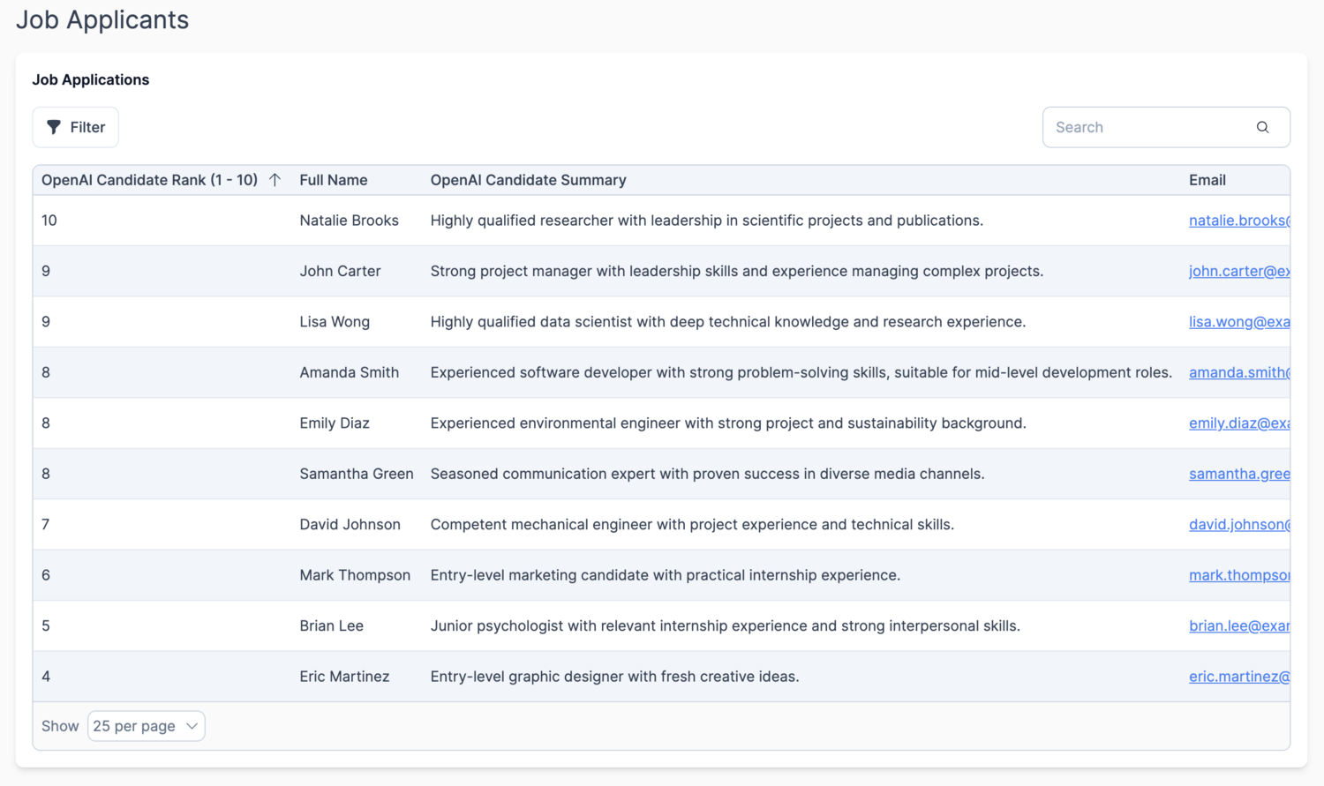Sort by the Full Name column header

pyautogui.click(x=333, y=179)
